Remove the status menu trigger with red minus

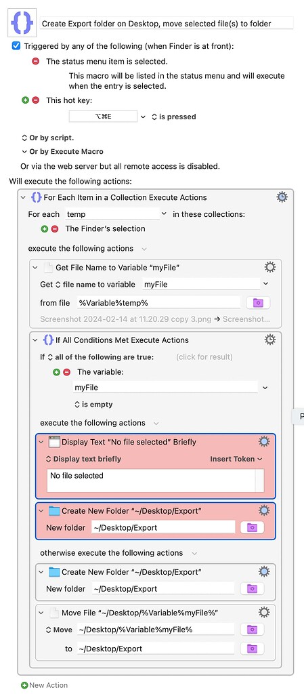point(36,62)
